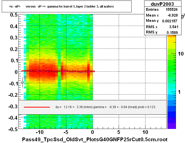Screen dimensions: 185x143
Task: Select the RMS y 0.1589 row
Action: pyautogui.click(x=162, y=32)
